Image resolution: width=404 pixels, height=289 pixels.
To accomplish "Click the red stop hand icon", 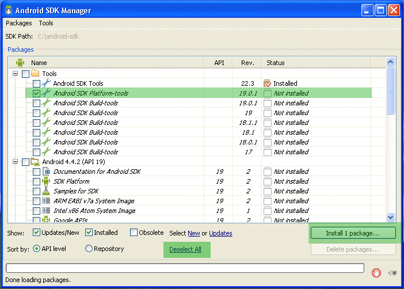I will click(x=376, y=272).
